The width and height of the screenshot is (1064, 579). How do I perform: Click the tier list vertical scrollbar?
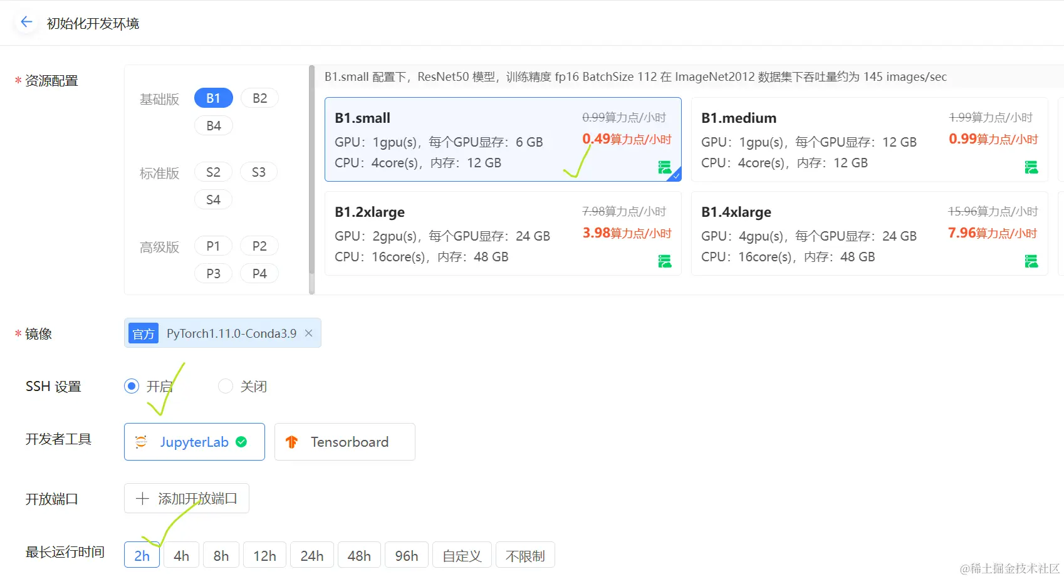pyautogui.click(x=311, y=170)
